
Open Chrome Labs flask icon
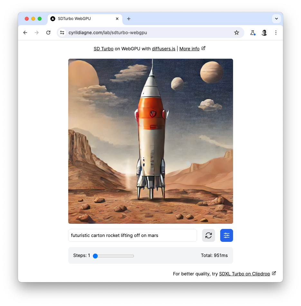(253, 33)
